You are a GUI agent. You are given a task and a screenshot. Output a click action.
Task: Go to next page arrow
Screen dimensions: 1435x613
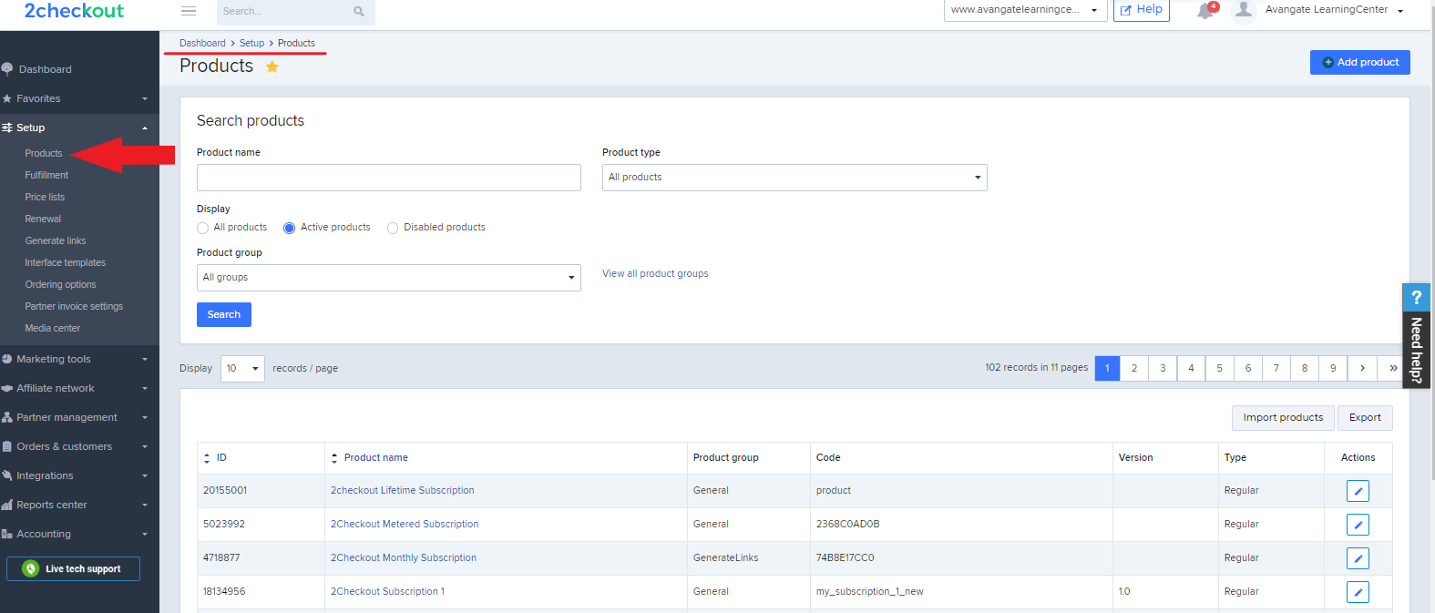click(x=1362, y=368)
